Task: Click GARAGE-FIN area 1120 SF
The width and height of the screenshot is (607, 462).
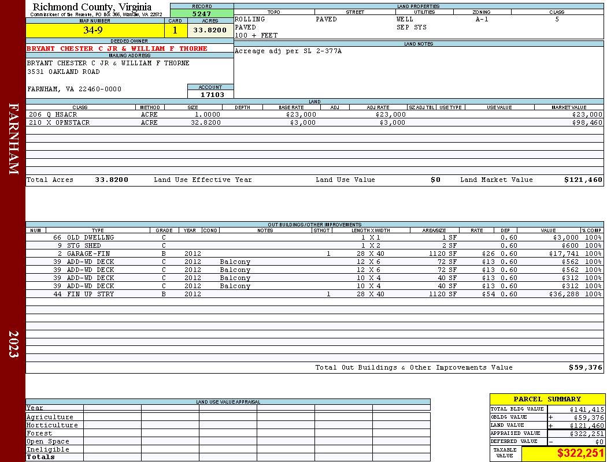Action: tap(443, 254)
